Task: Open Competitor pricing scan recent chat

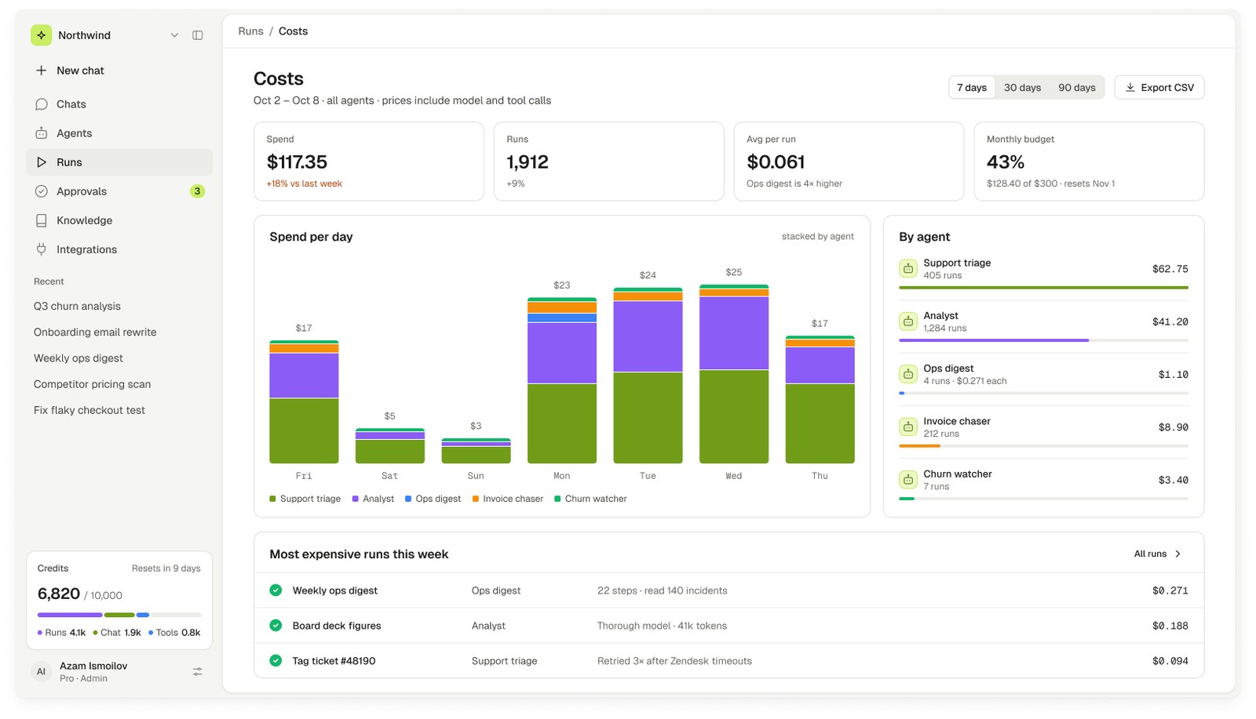Action: click(92, 384)
